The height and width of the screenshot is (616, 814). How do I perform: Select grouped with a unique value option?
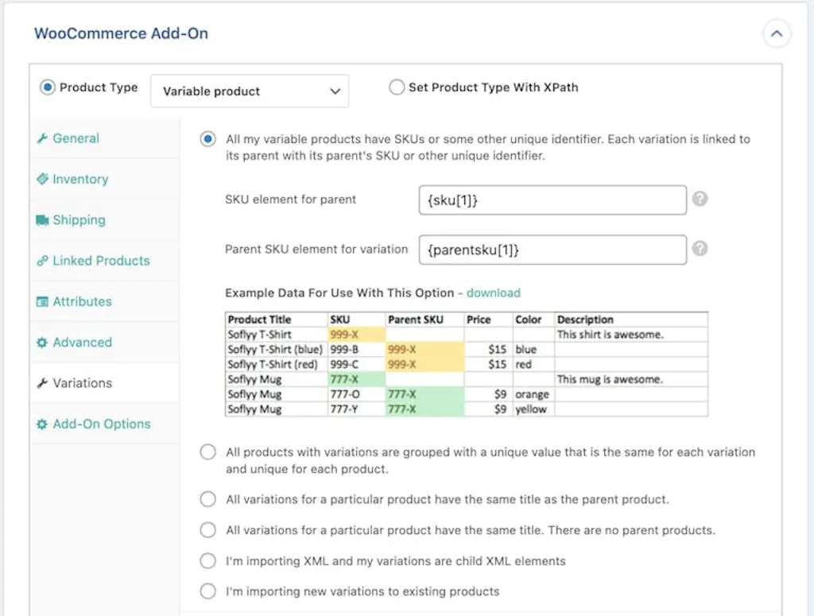(x=208, y=452)
